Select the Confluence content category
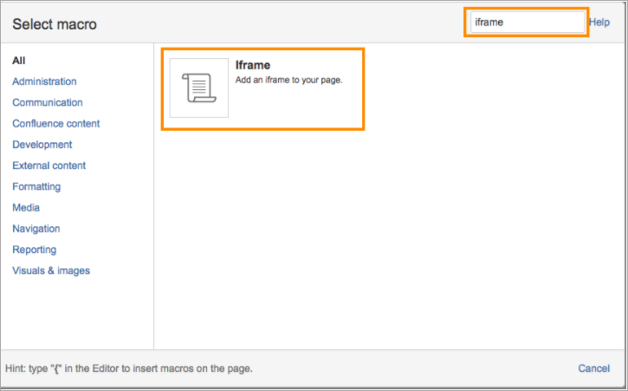 56,123
